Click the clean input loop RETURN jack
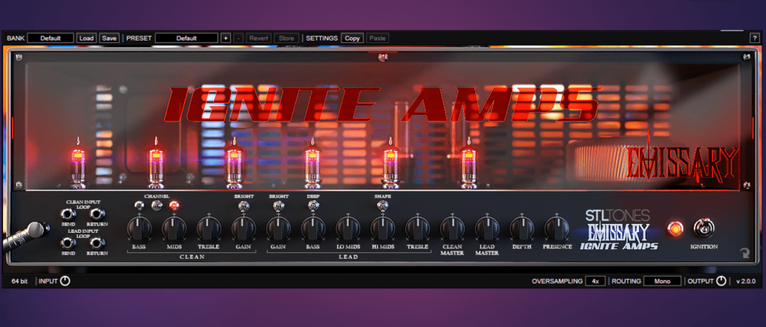This screenshot has width=766, height=327. (x=98, y=213)
